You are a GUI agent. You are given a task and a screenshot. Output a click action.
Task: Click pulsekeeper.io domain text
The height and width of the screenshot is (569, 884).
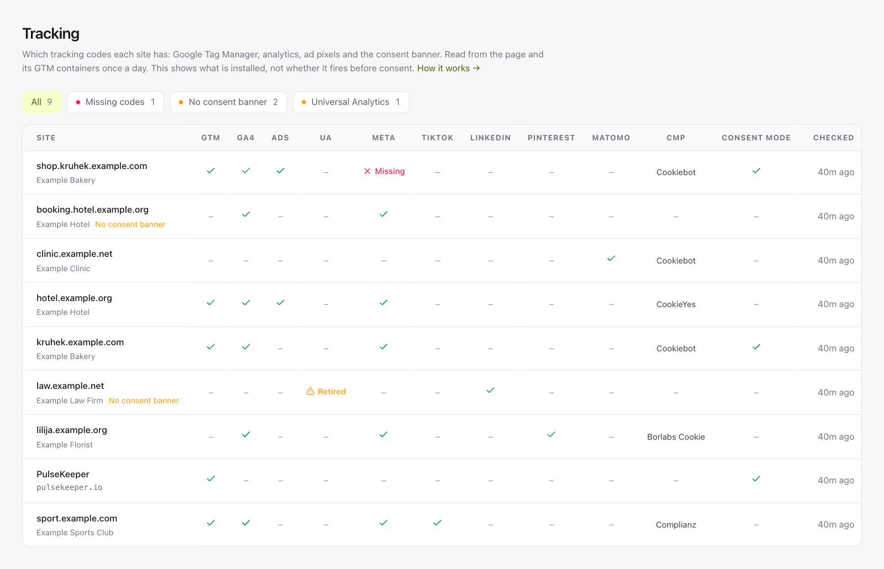[x=70, y=488]
